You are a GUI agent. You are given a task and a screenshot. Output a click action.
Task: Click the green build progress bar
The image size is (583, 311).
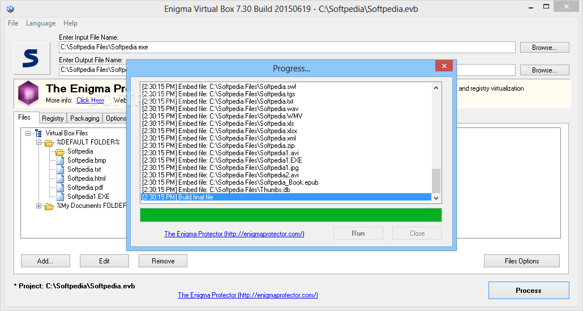(x=290, y=215)
